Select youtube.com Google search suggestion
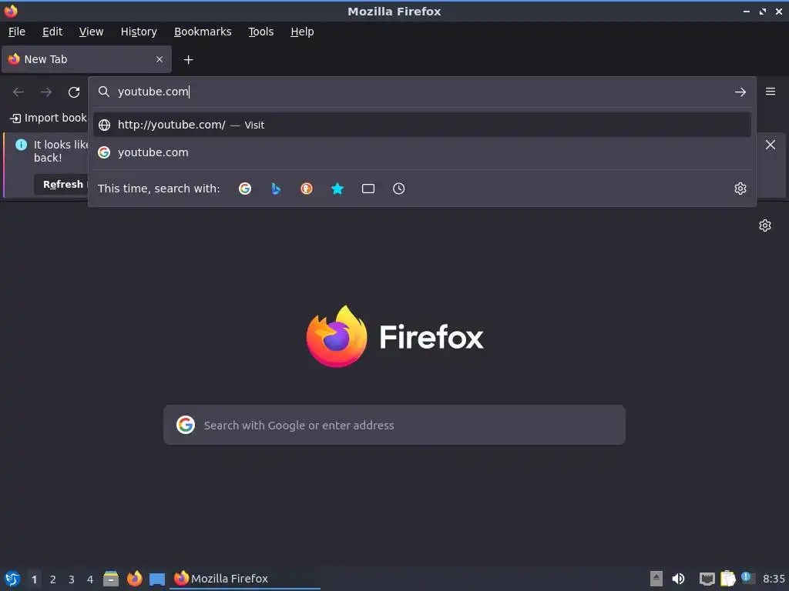 click(x=421, y=152)
